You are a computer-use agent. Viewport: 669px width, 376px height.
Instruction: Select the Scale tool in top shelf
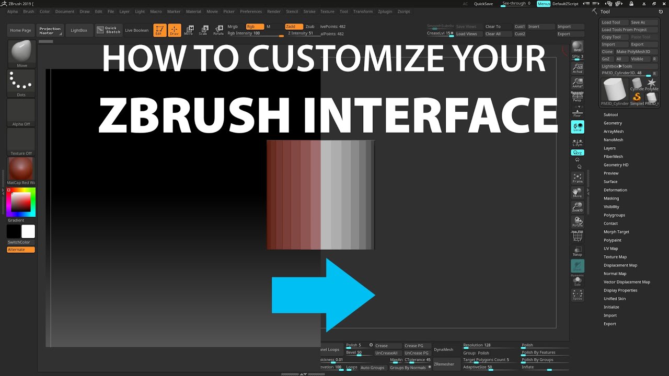pos(203,30)
